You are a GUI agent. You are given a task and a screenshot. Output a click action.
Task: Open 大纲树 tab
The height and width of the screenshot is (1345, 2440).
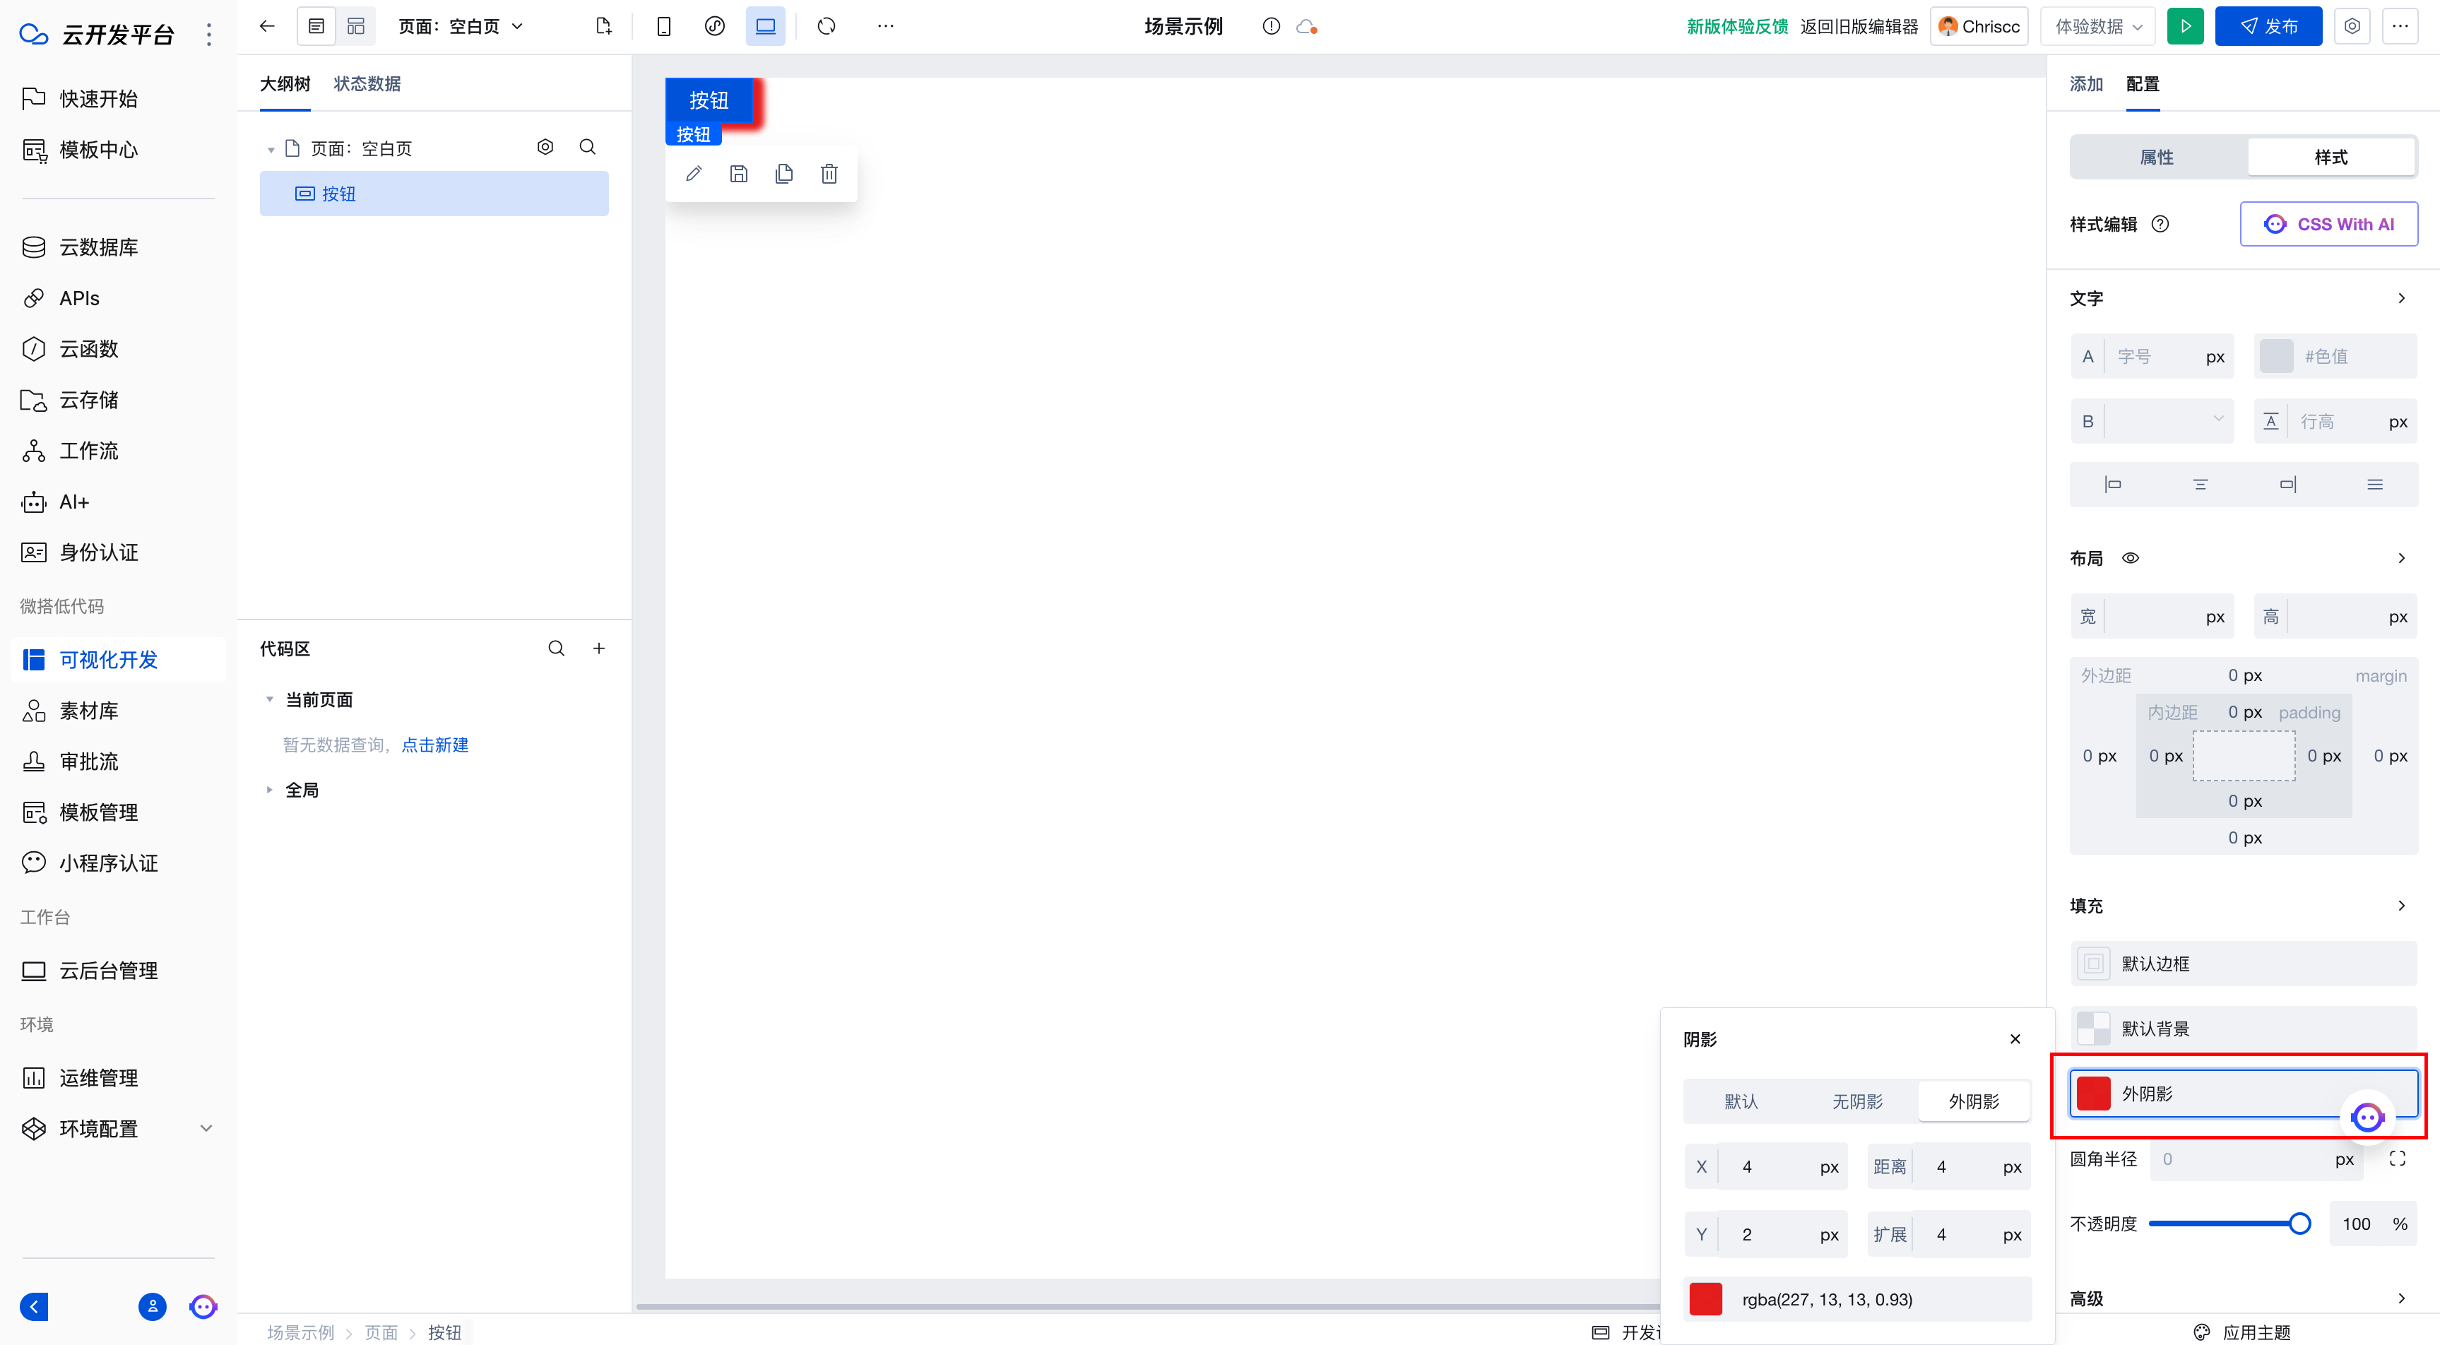point(285,84)
